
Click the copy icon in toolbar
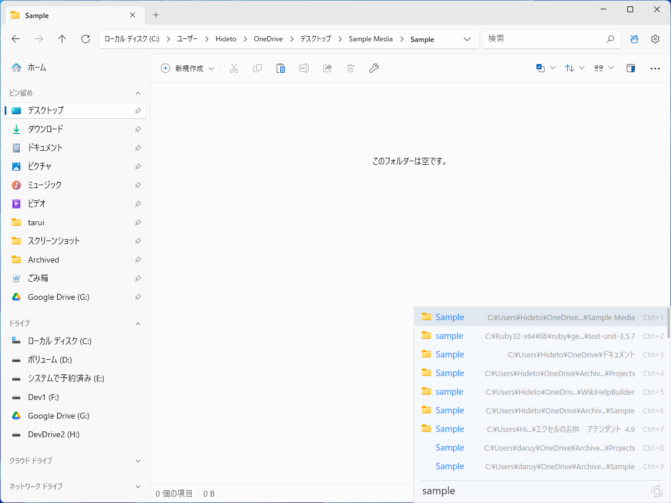point(257,69)
